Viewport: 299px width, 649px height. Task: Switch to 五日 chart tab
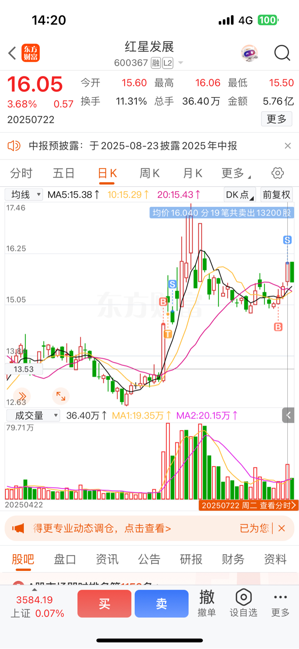tap(64, 173)
